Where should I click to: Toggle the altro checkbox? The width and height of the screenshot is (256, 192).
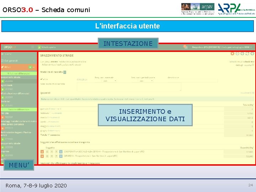(42, 79)
